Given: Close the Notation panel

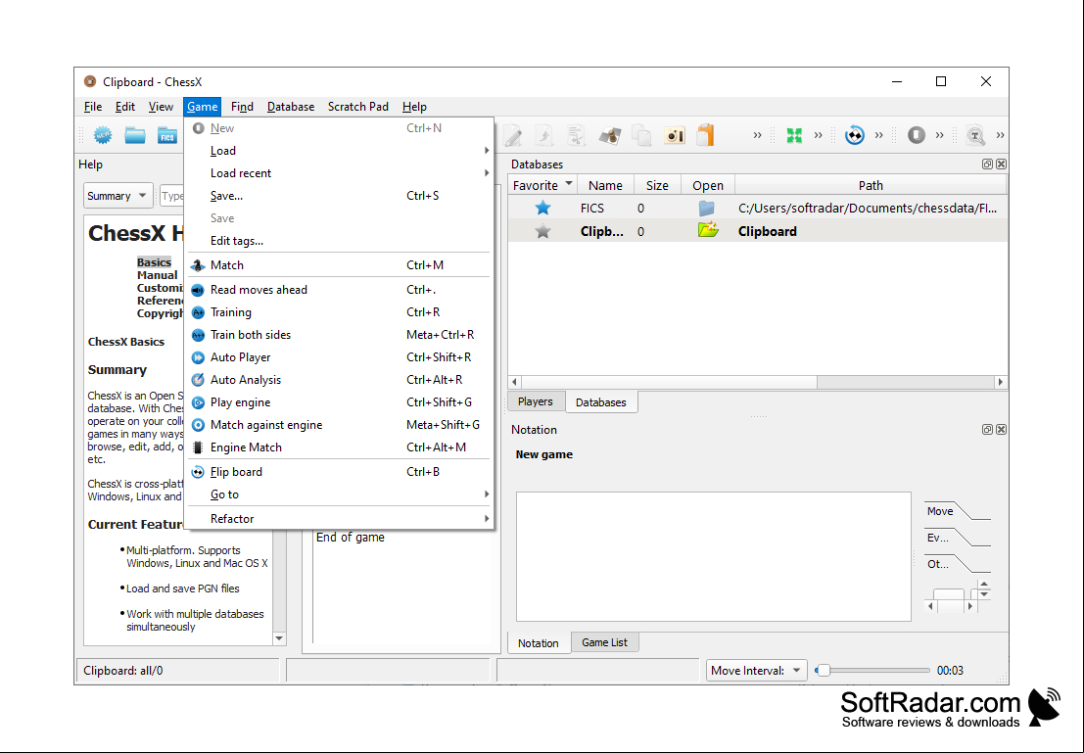Looking at the screenshot, I should (1001, 430).
